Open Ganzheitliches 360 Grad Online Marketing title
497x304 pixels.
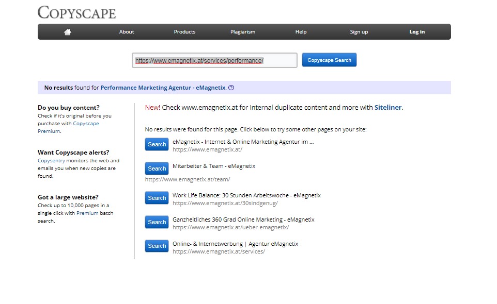[x=243, y=219]
